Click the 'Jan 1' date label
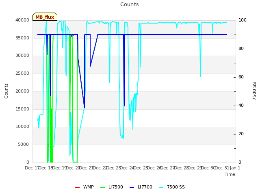260x195 pixels. [235, 168]
